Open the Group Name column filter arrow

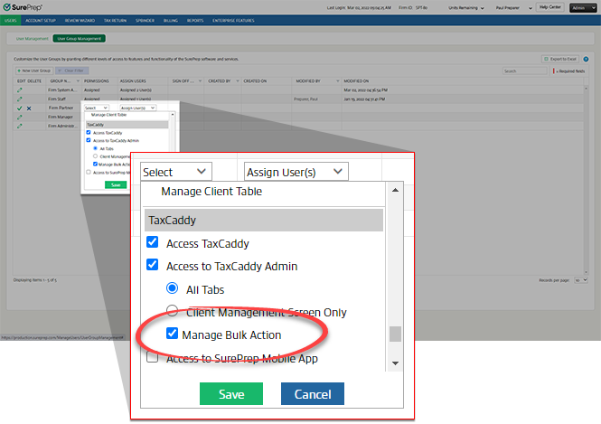78,80
